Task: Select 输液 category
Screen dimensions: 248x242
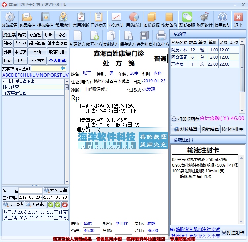Action: tap(22, 35)
